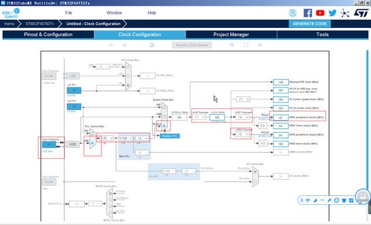The height and width of the screenshot is (225, 371).
Task: Click the undo arrow toolbar icon
Action: (111, 45)
